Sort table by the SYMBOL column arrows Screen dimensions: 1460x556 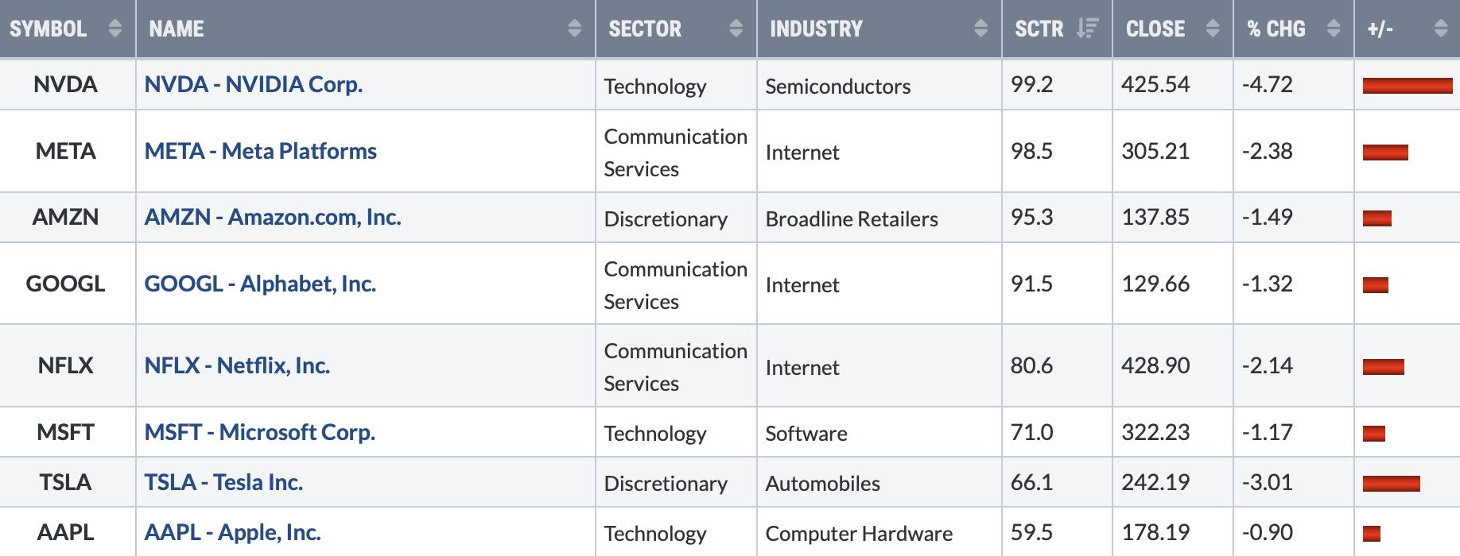click(115, 29)
